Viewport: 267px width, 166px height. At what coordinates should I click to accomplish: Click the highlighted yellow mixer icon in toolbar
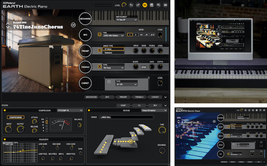click(x=145, y=5)
